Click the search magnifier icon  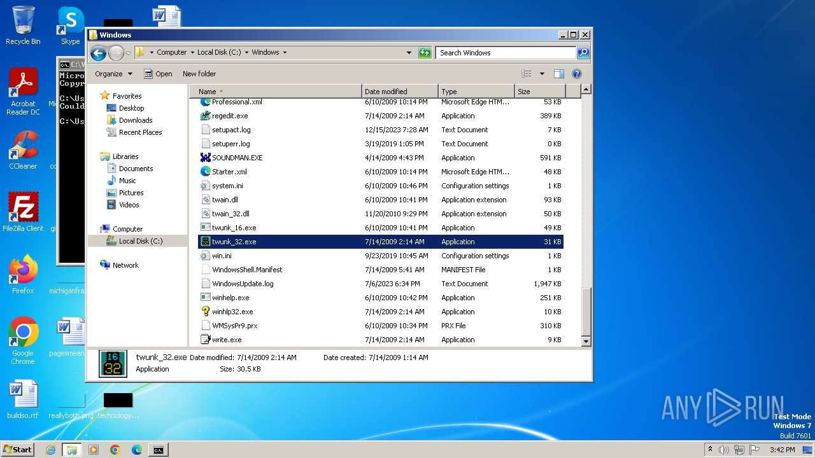[x=583, y=53]
